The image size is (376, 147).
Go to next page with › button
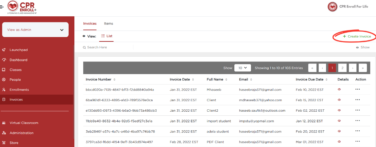click(353, 68)
